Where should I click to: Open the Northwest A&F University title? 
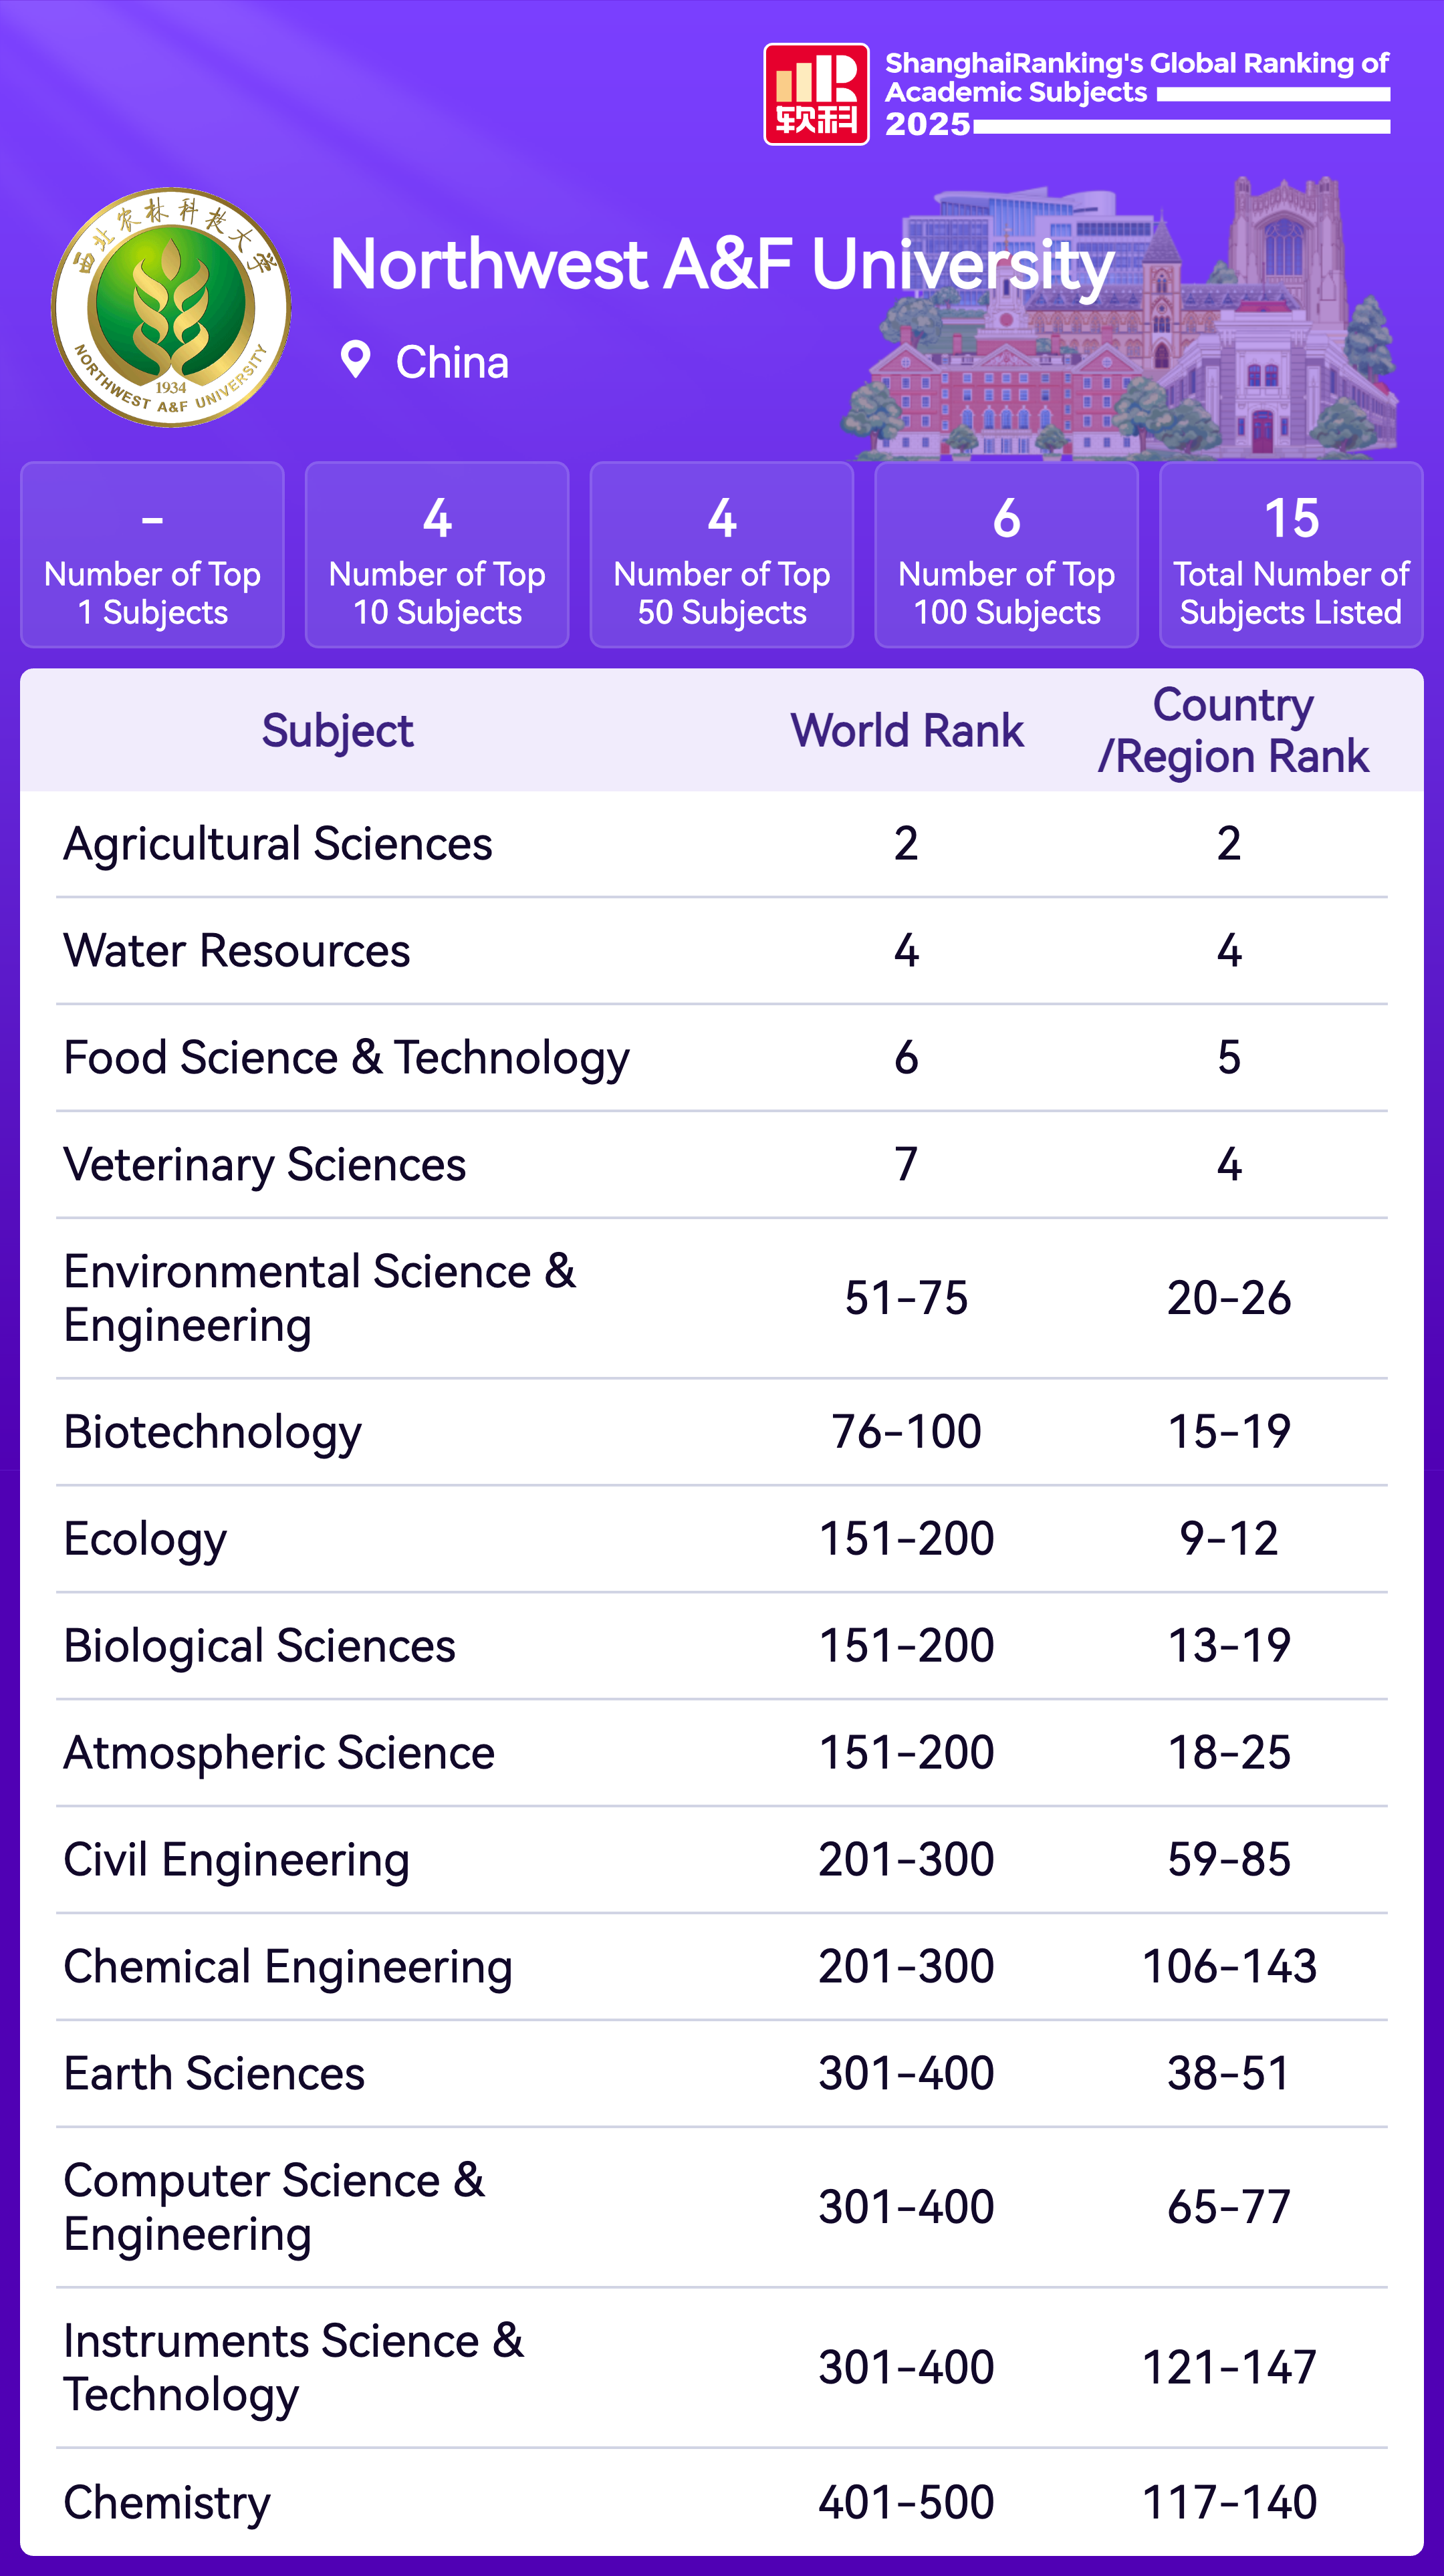click(721, 265)
